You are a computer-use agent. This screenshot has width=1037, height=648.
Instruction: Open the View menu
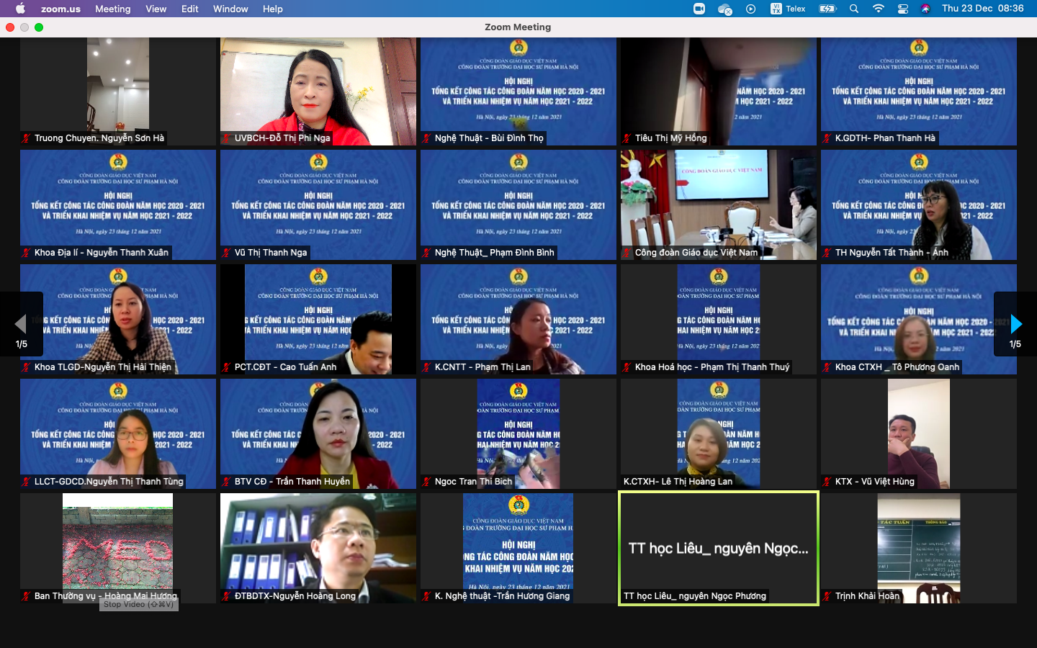(x=156, y=9)
